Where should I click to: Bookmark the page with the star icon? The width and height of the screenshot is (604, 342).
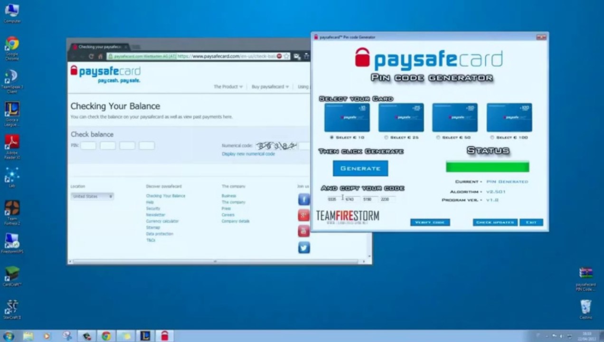[287, 56]
